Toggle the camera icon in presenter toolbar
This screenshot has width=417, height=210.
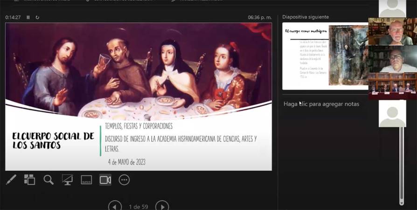pos(105,180)
